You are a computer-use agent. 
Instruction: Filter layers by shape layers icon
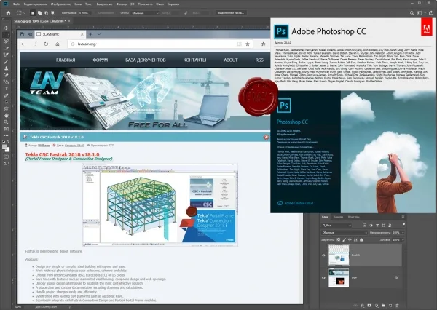point(384,226)
